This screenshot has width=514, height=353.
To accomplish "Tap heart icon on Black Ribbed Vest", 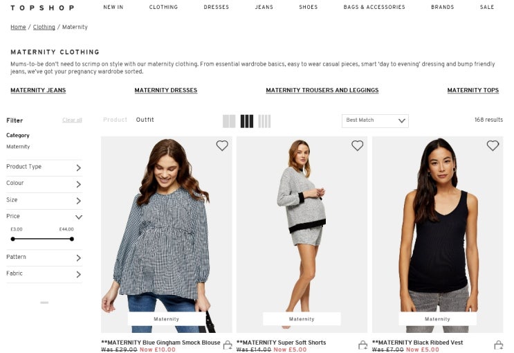I will point(493,145).
